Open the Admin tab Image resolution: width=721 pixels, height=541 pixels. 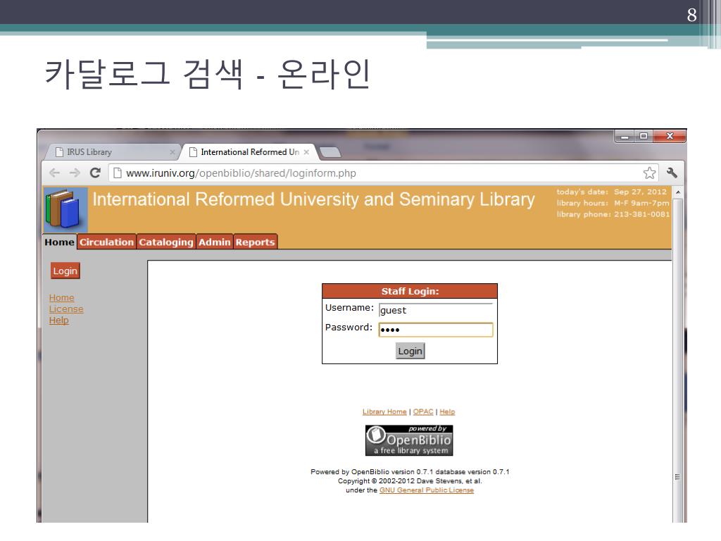(x=214, y=242)
